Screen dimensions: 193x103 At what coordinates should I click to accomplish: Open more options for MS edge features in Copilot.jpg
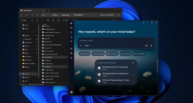[133, 68]
